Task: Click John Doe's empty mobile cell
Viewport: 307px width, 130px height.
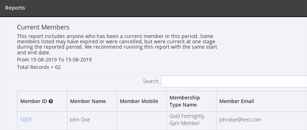Action: (141, 120)
